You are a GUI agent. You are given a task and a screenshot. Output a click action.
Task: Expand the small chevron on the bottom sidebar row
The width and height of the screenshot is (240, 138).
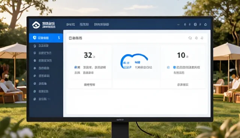49,99
